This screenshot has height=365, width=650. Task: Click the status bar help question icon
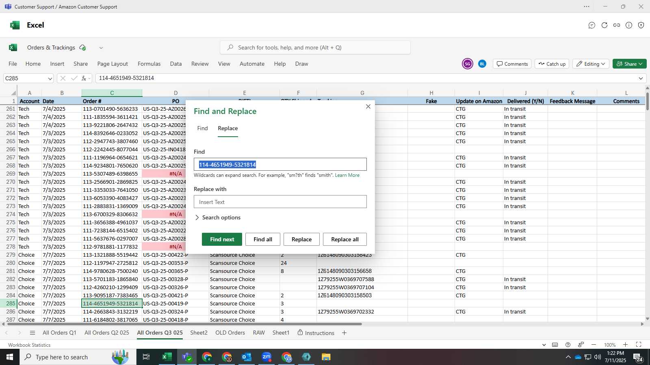[x=568, y=345]
